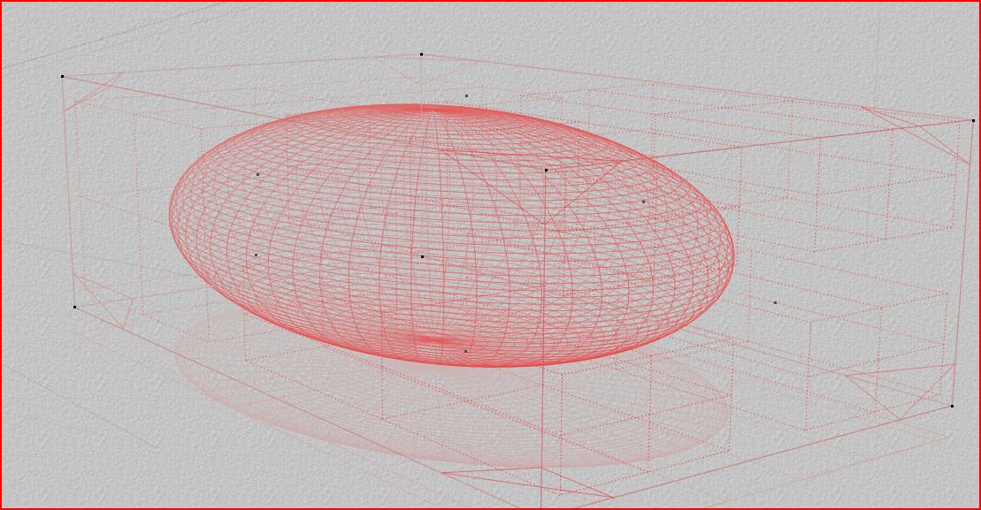The height and width of the screenshot is (510, 981).
Task: Select the red wireframe ellipsoid
Action: click(x=451, y=236)
